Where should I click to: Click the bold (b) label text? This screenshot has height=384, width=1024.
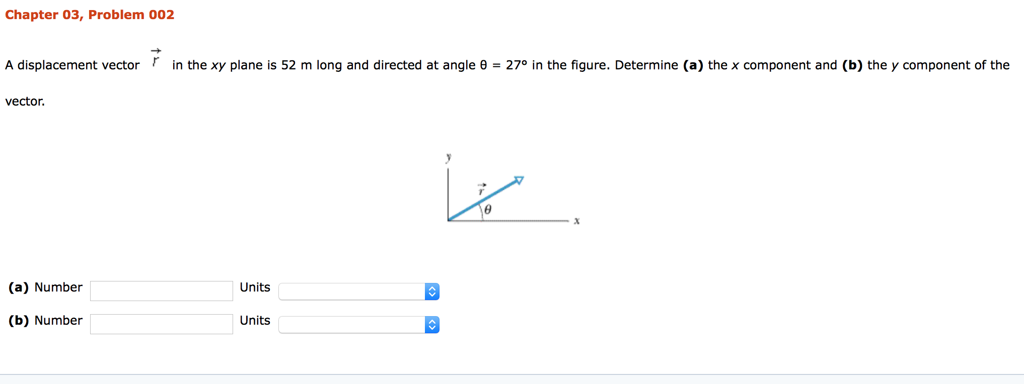18,321
